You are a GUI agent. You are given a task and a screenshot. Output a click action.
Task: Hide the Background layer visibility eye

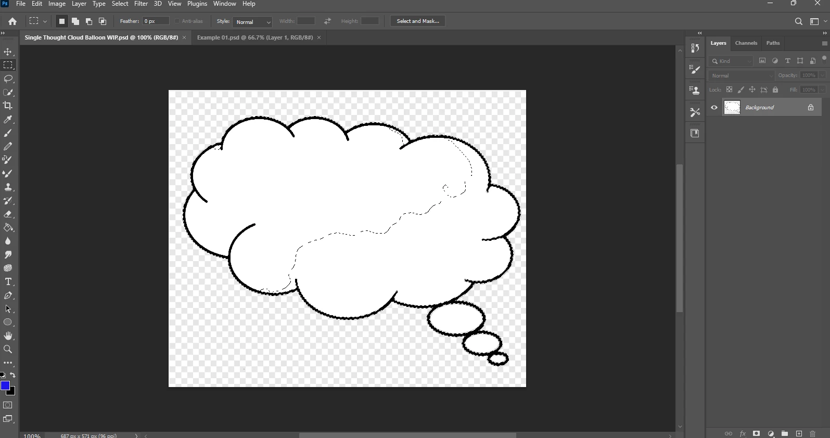pyautogui.click(x=714, y=108)
